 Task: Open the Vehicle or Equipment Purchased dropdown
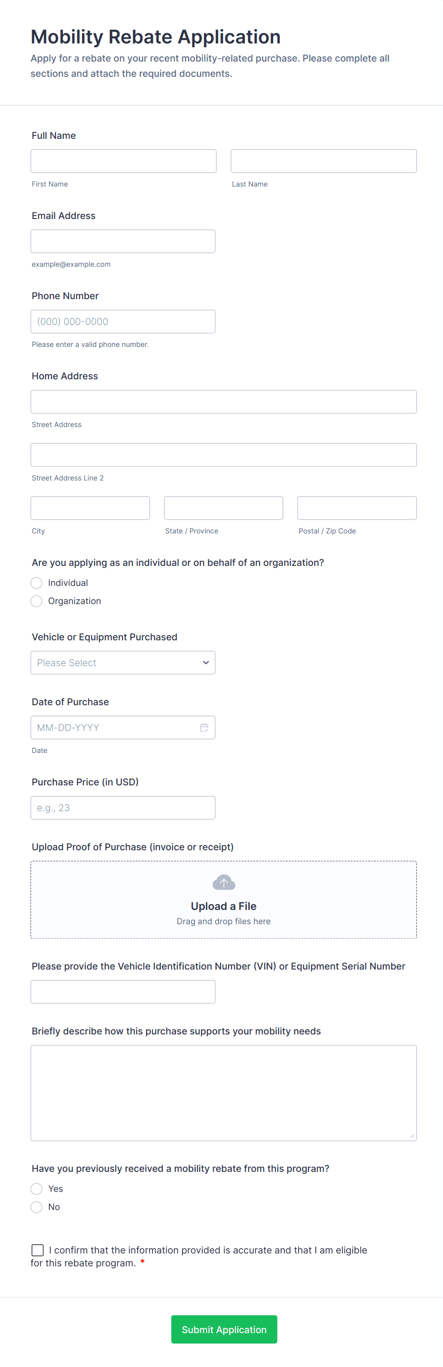[x=123, y=663]
